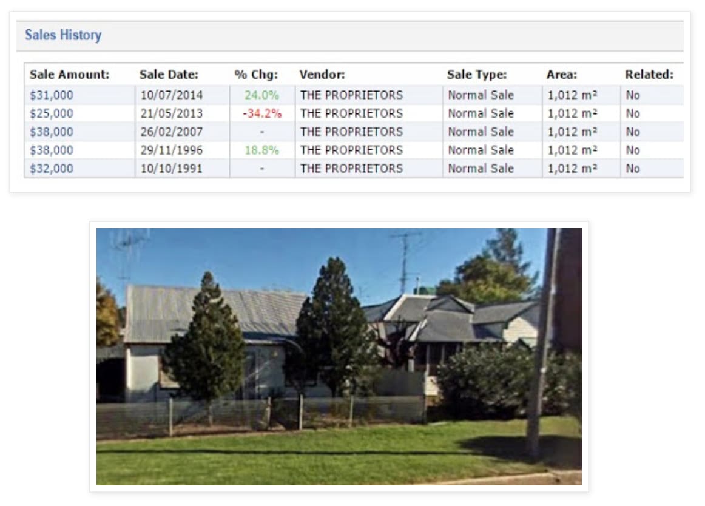The width and height of the screenshot is (705, 506).
Task: Click the red -34.2% change value
Action: coord(262,114)
